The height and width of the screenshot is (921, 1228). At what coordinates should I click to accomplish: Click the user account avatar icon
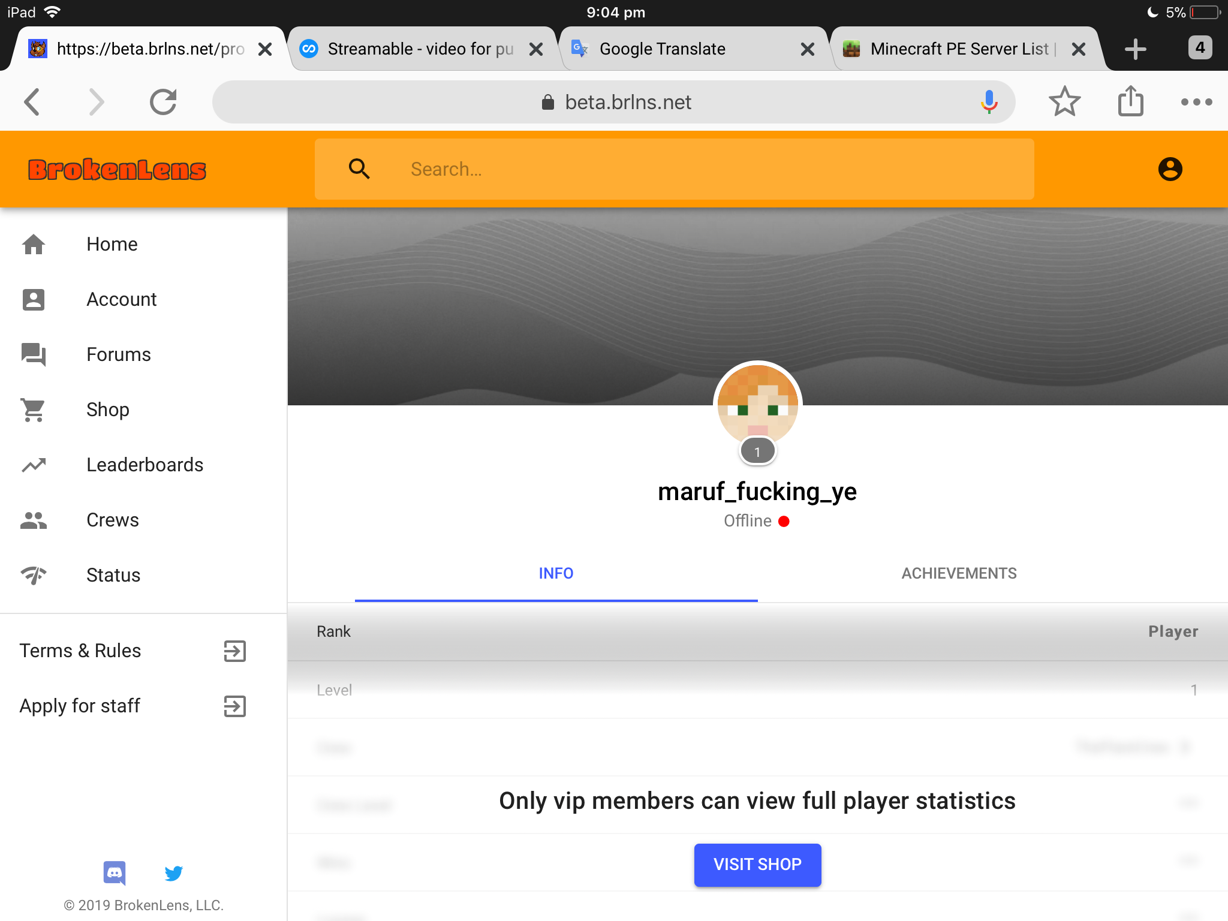tap(1170, 169)
